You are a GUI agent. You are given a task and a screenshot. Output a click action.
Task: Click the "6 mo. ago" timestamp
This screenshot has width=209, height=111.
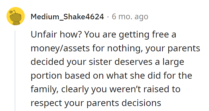130,17
